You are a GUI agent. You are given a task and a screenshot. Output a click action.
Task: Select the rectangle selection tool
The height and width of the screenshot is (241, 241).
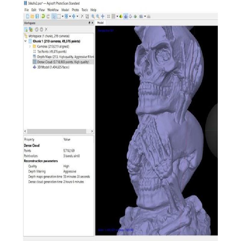click(58, 16)
